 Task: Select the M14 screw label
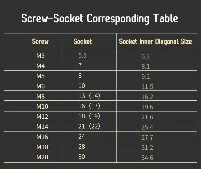[42, 127]
